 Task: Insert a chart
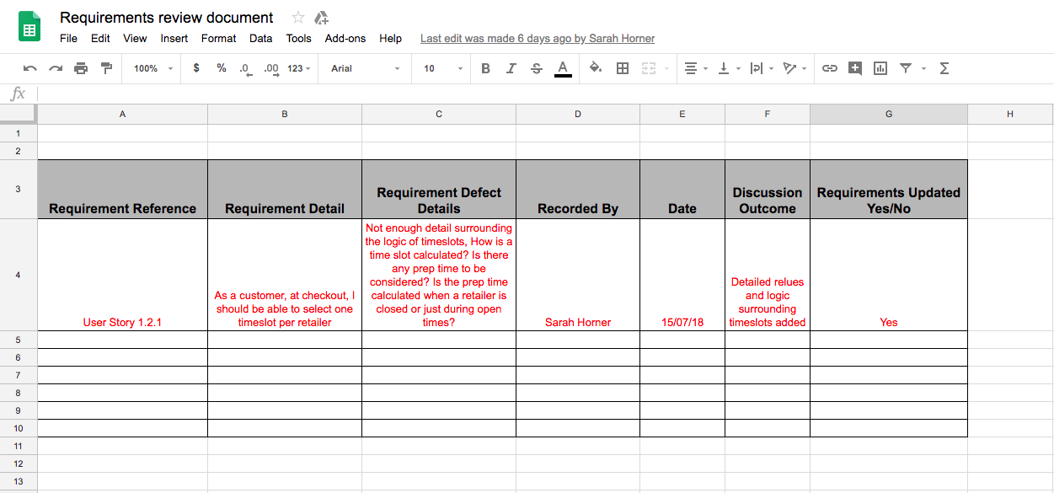pos(880,68)
